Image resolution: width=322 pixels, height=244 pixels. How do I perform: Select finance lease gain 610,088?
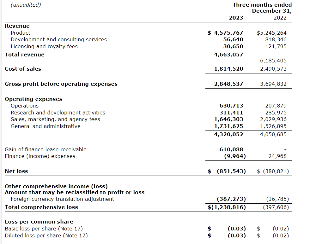[231, 149]
